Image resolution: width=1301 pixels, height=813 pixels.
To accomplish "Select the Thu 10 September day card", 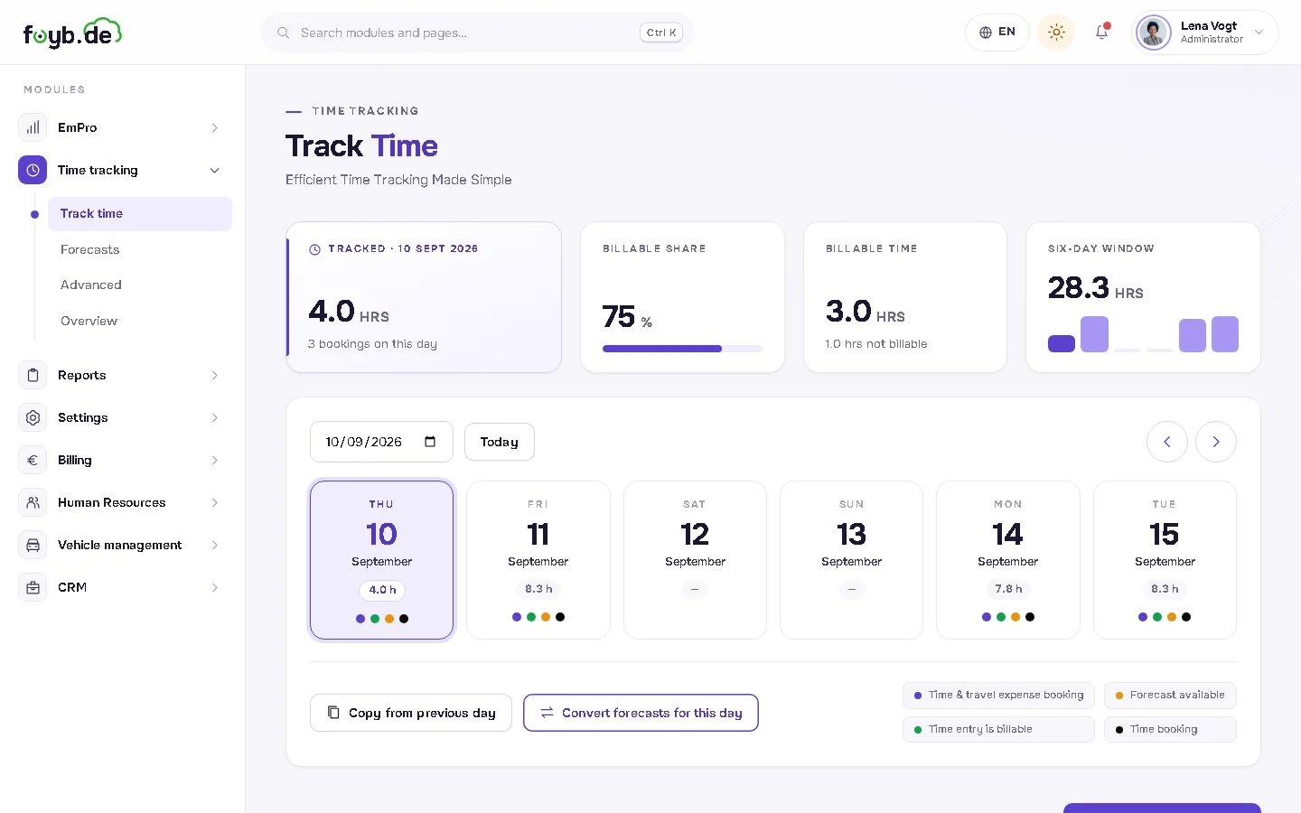I will pos(382,560).
